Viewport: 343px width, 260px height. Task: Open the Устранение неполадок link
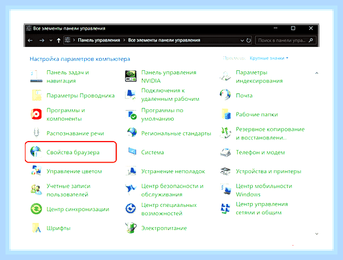[x=173, y=171]
